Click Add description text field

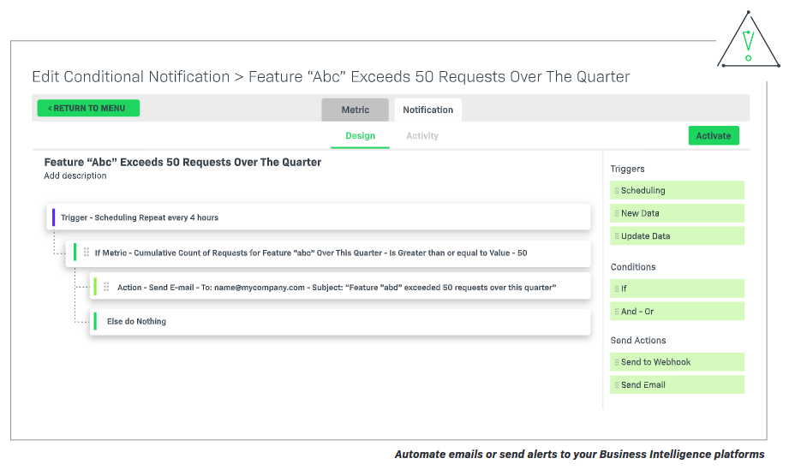tap(75, 176)
